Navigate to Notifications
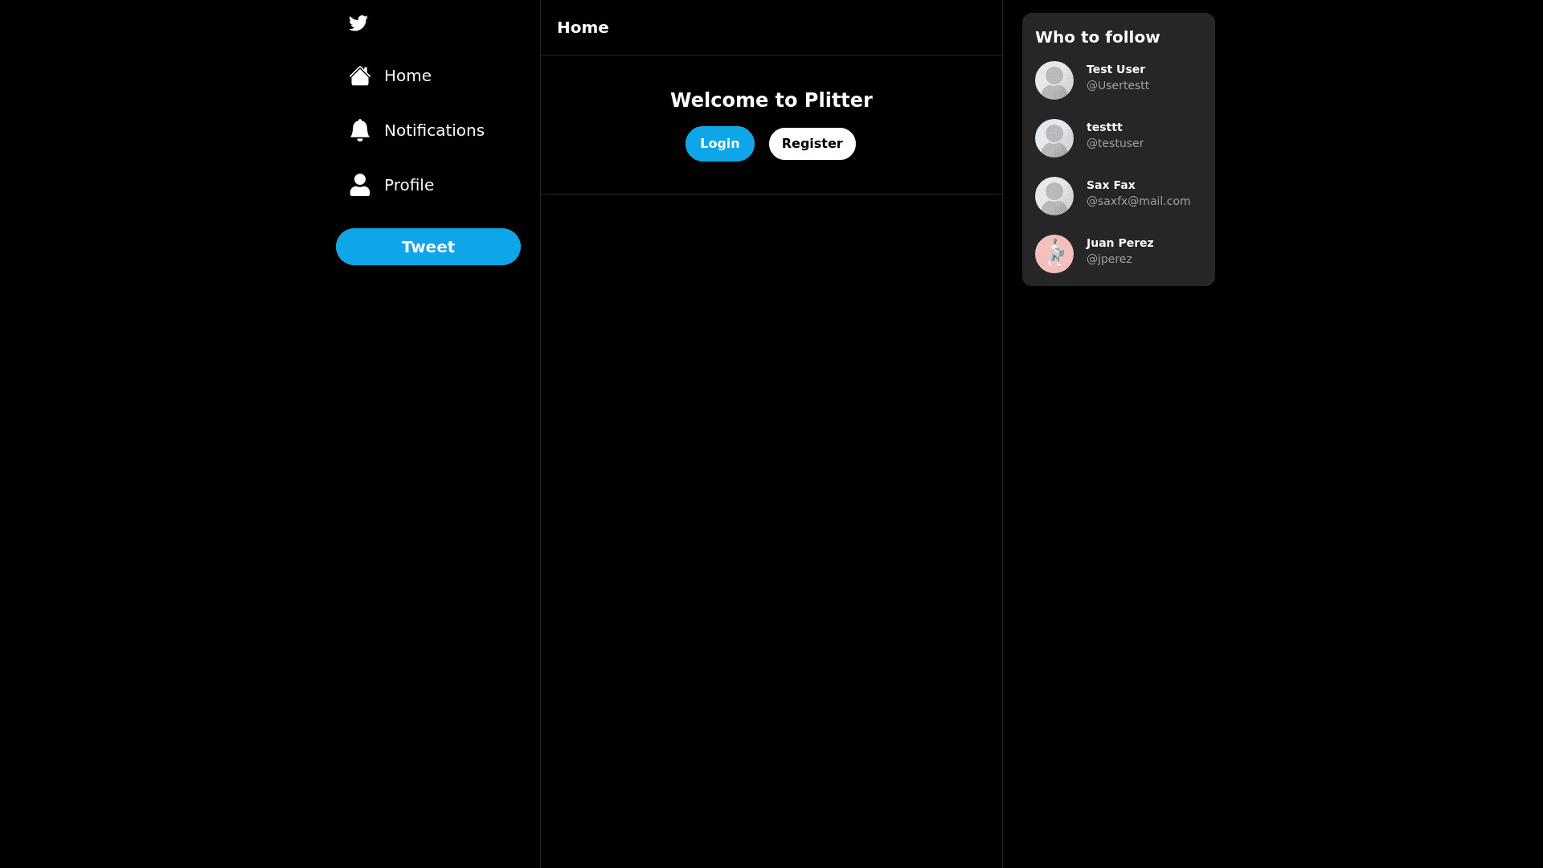Image resolution: width=1543 pixels, height=868 pixels. (x=428, y=130)
